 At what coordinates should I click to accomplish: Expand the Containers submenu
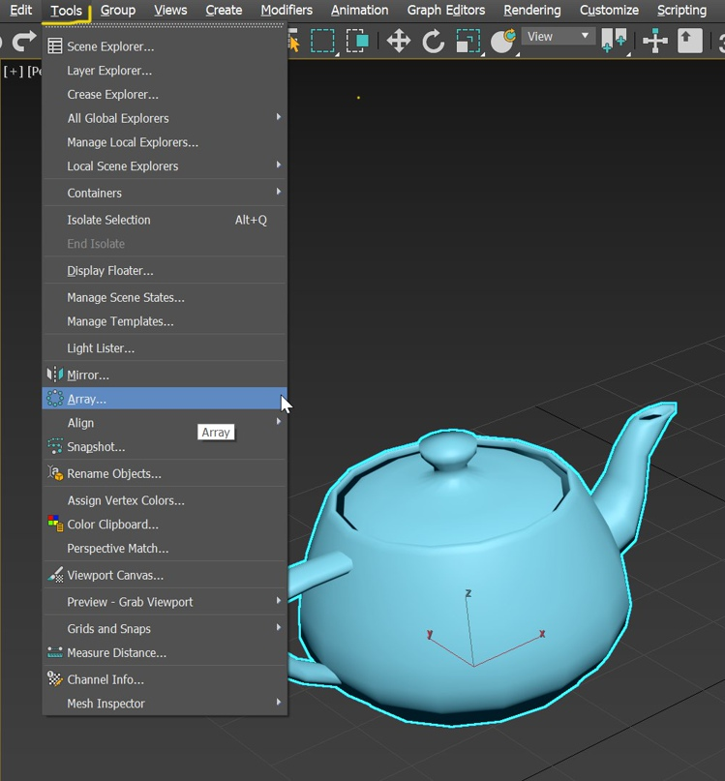point(165,193)
